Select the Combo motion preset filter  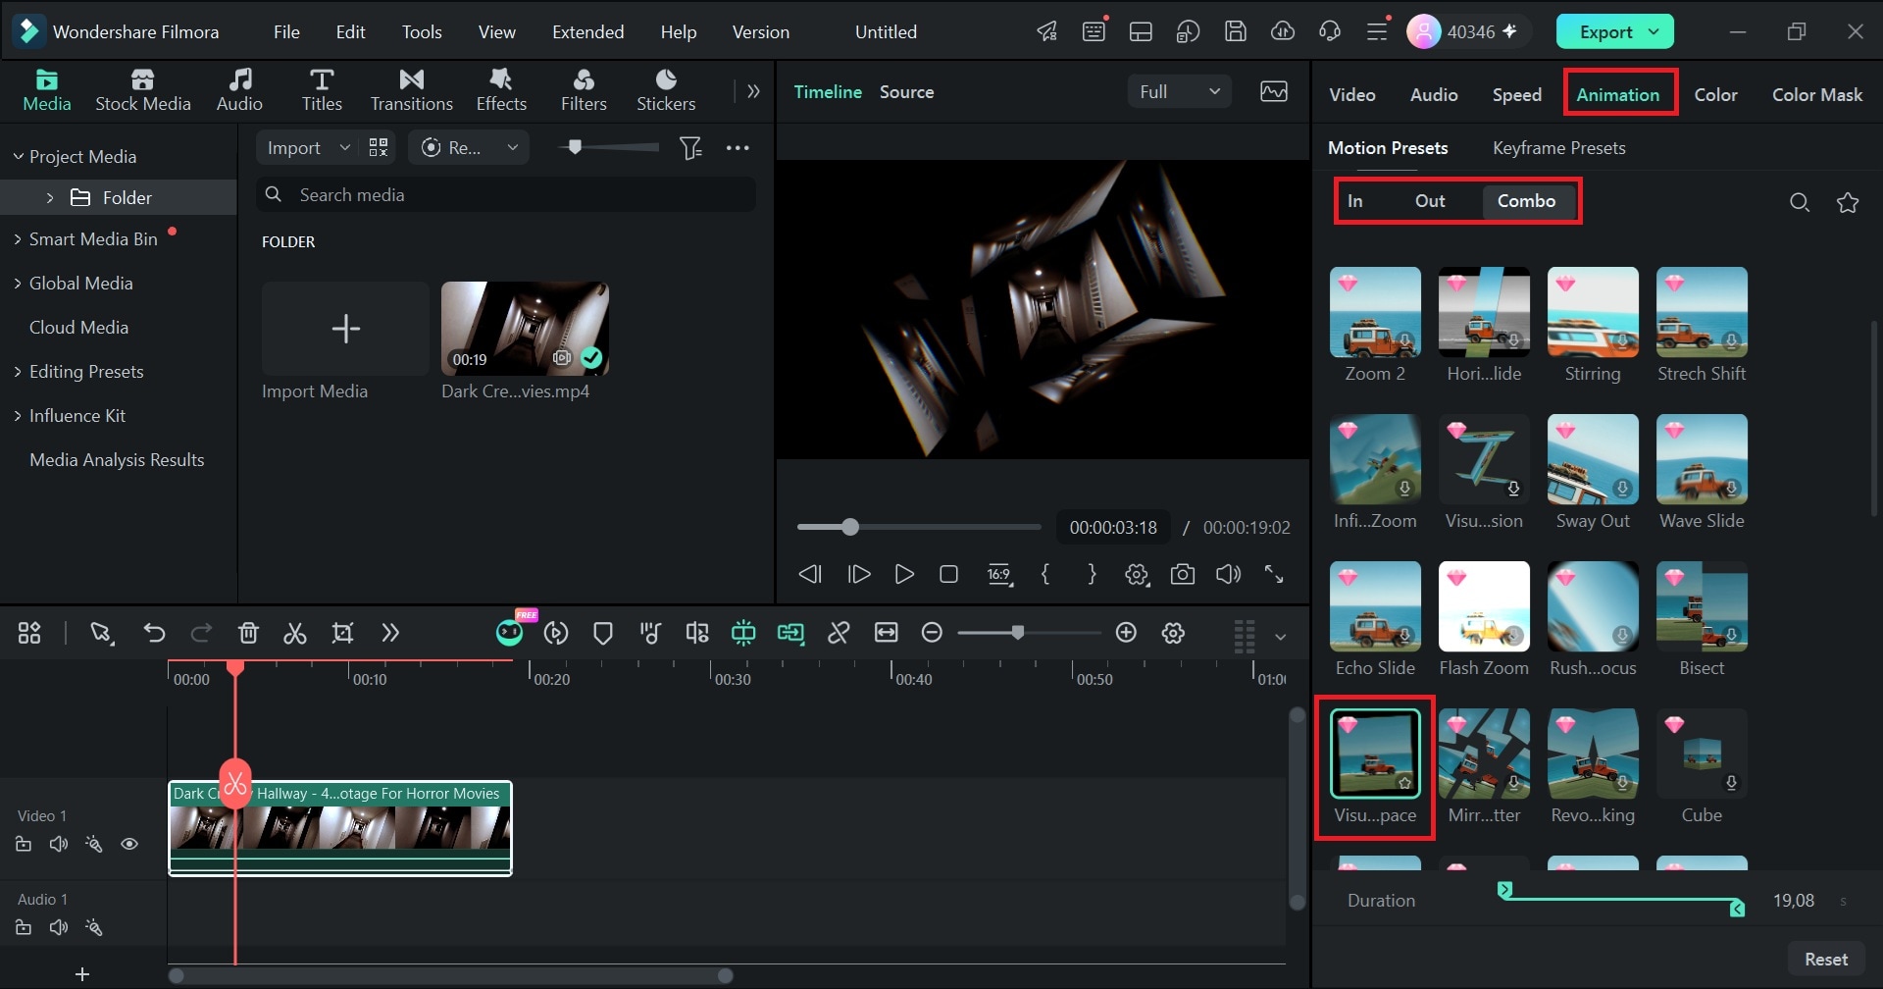(1526, 200)
